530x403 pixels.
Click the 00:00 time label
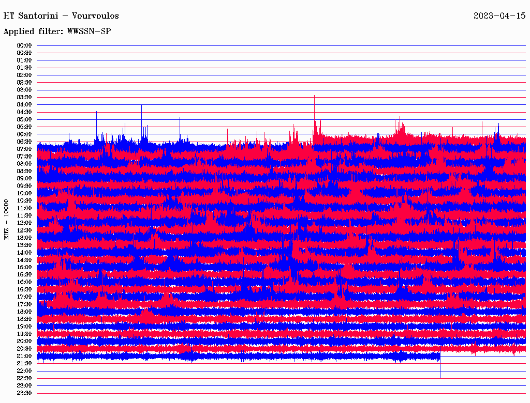click(x=24, y=45)
